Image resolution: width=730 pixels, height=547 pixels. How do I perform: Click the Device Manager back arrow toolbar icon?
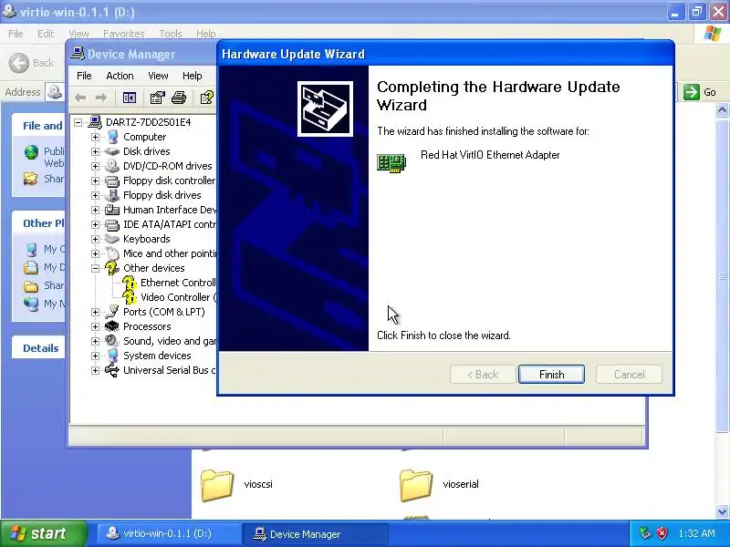(80, 98)
